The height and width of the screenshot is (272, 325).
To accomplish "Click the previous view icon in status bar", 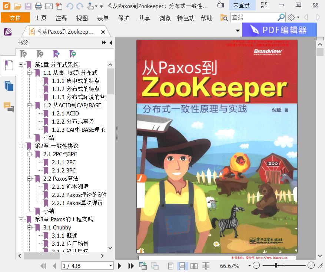I will [x=143, y=266].
